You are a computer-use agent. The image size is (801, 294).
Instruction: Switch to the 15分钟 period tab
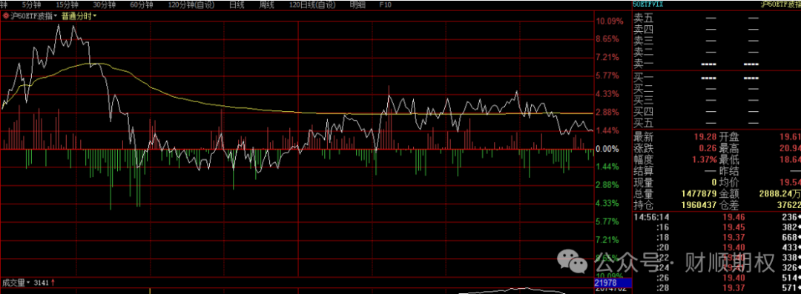point(67,4)
